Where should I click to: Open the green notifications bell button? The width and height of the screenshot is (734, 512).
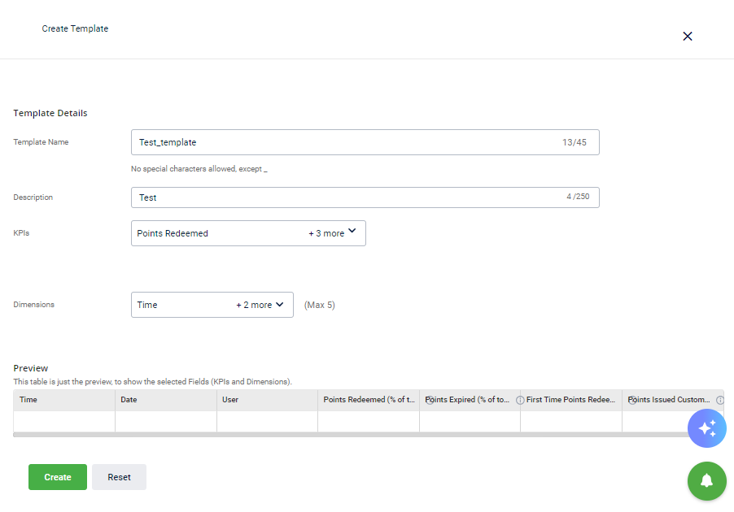(707, 480)
